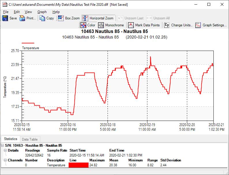Click the Print printer icon
The height and width of the screenshot is (175, 229).
tap(22, 18)
